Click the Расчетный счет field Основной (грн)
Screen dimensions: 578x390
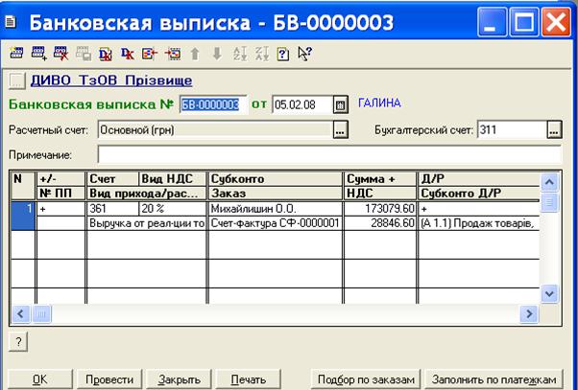tap(215, 130)
